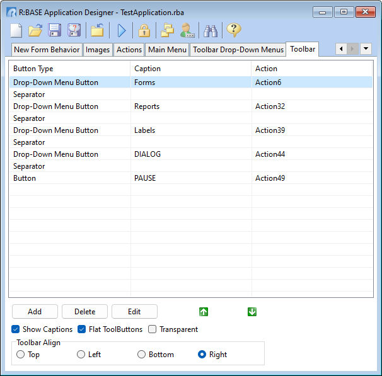Save the application with floppy disk icon
The width and height of the screenshot is (382, 376).
click(x=55, y=30)
